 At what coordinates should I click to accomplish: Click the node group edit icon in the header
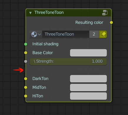pyautogui.click(x=105, y=13)
